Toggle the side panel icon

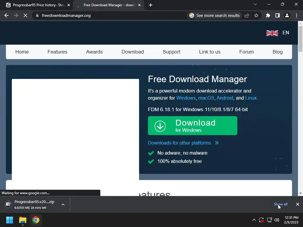coord(278,15)
